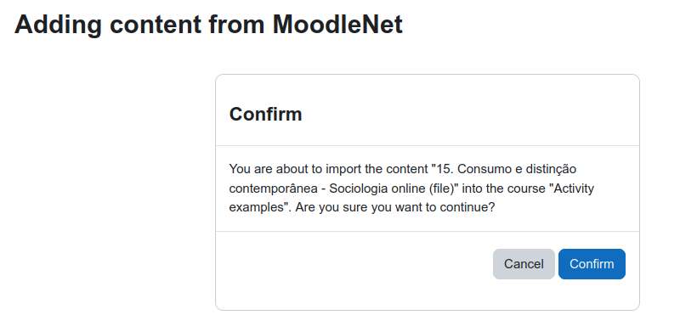Click the word 'contemporânea' in the message

click(x=274, y=189)
